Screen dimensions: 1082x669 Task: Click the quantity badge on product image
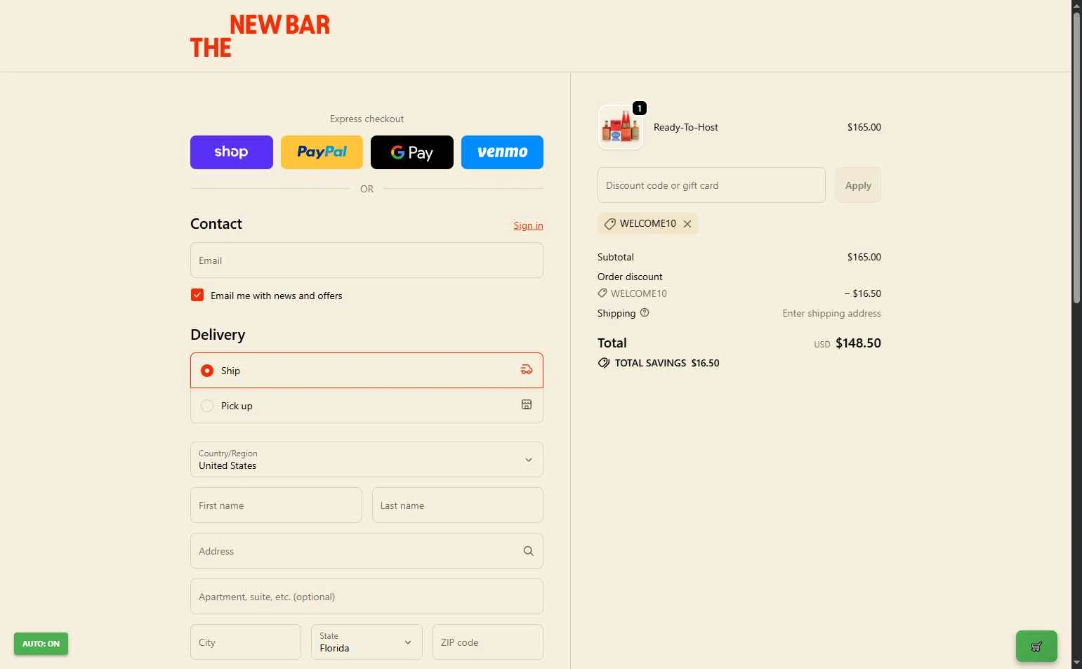coord(640,108)
